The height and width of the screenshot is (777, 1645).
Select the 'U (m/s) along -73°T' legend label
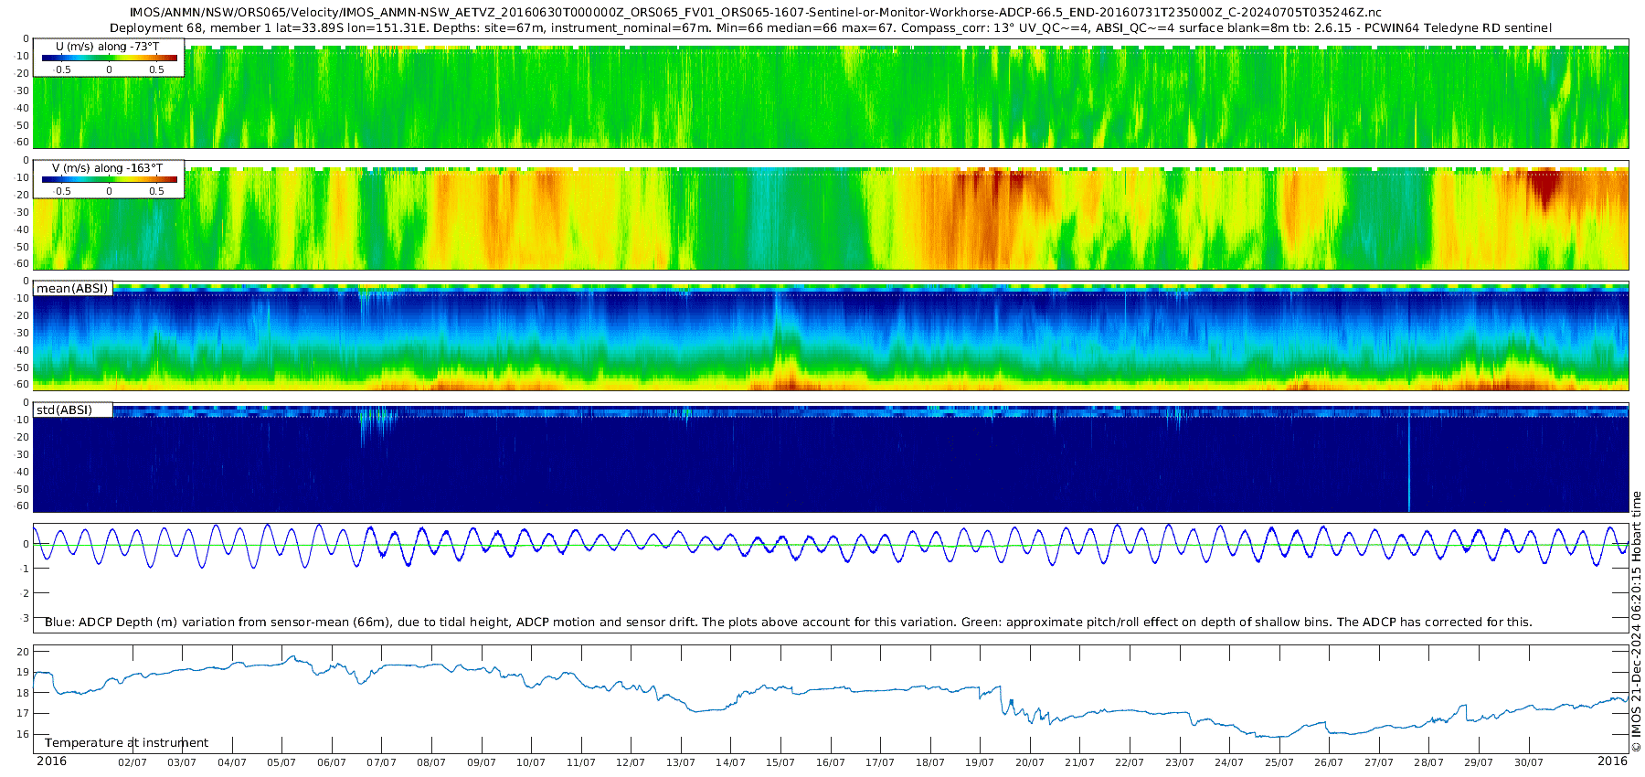click(107, 46)
